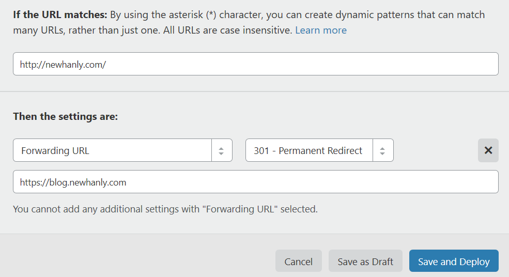Click Save and Deploy

pyautogui.click(x=454, y=261)
